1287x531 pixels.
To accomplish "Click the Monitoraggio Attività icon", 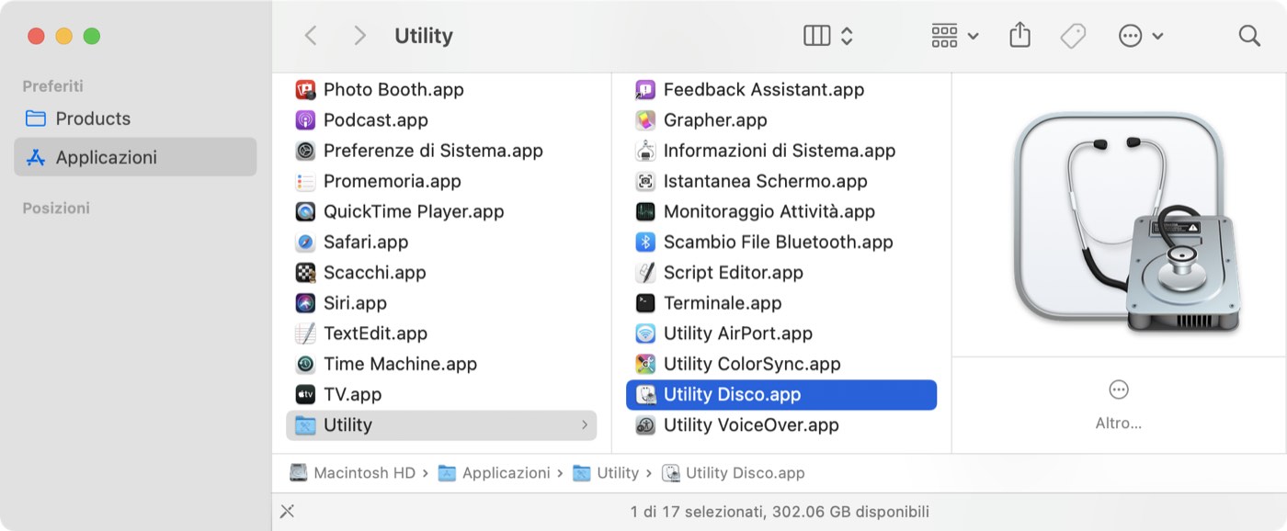I will pyautogui.click(x=645, y=211).
